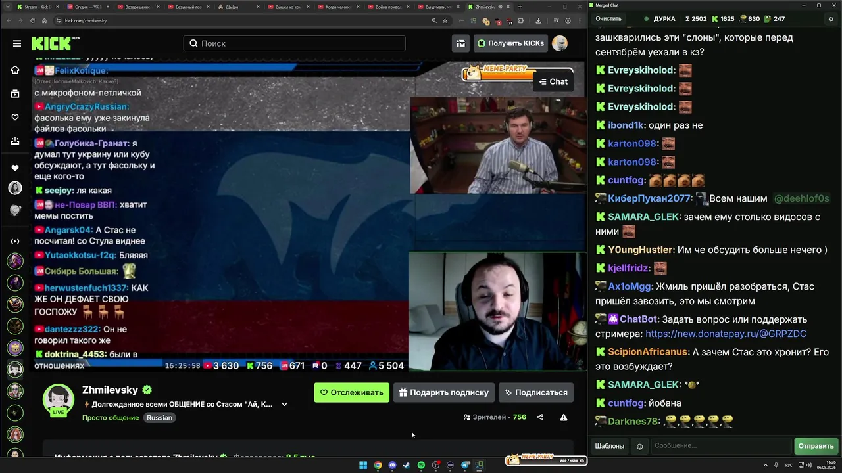Open Following heart outline in sidebar
The width and height of the screenshot is (842, 473).
pyautogui.click(x=15, y=118)
